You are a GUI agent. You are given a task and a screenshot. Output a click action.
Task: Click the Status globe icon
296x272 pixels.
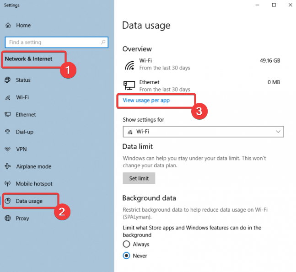click(8, 80)
